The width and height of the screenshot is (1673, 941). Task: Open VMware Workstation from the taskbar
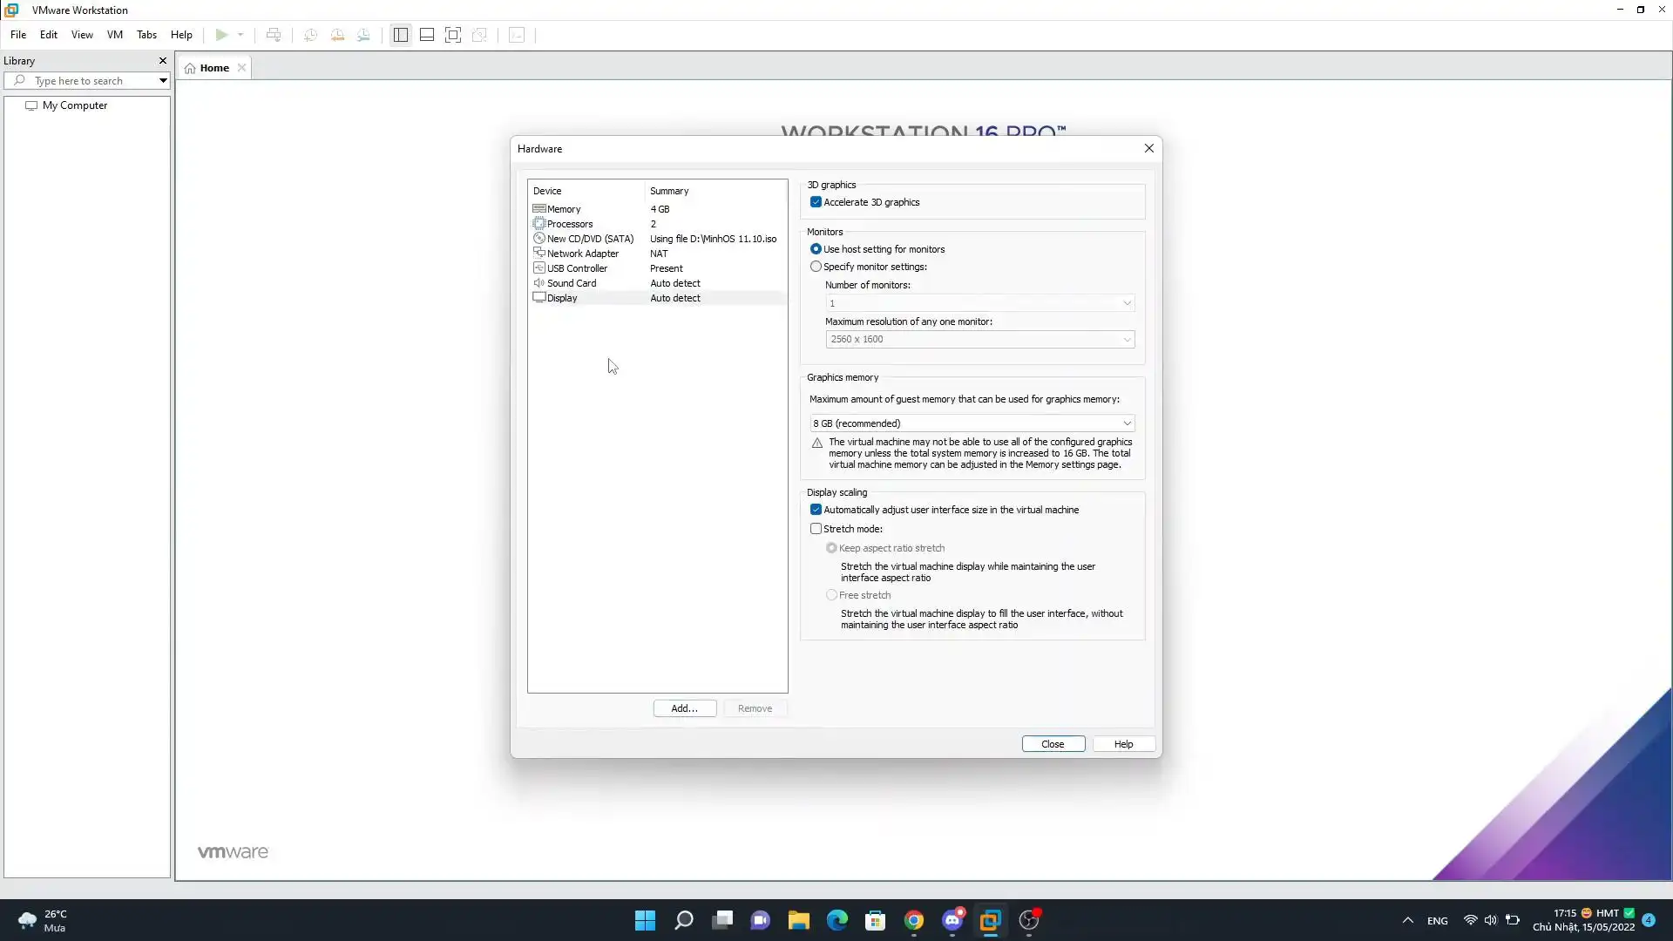point(990,920)
